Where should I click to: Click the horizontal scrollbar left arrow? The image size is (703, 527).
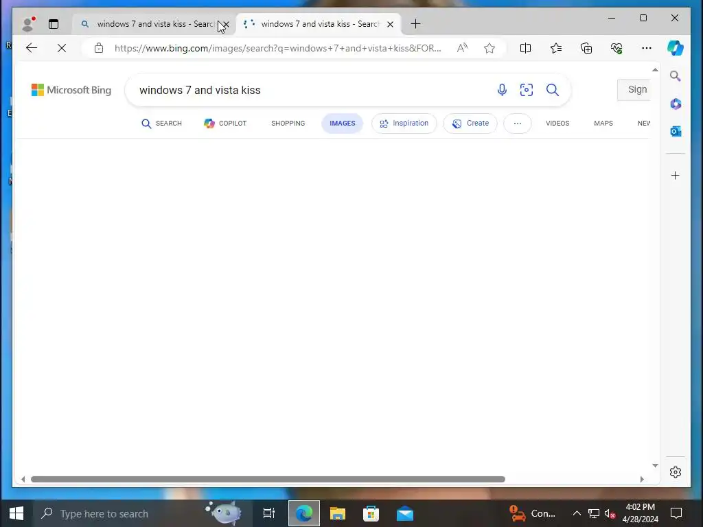(23, 479)
